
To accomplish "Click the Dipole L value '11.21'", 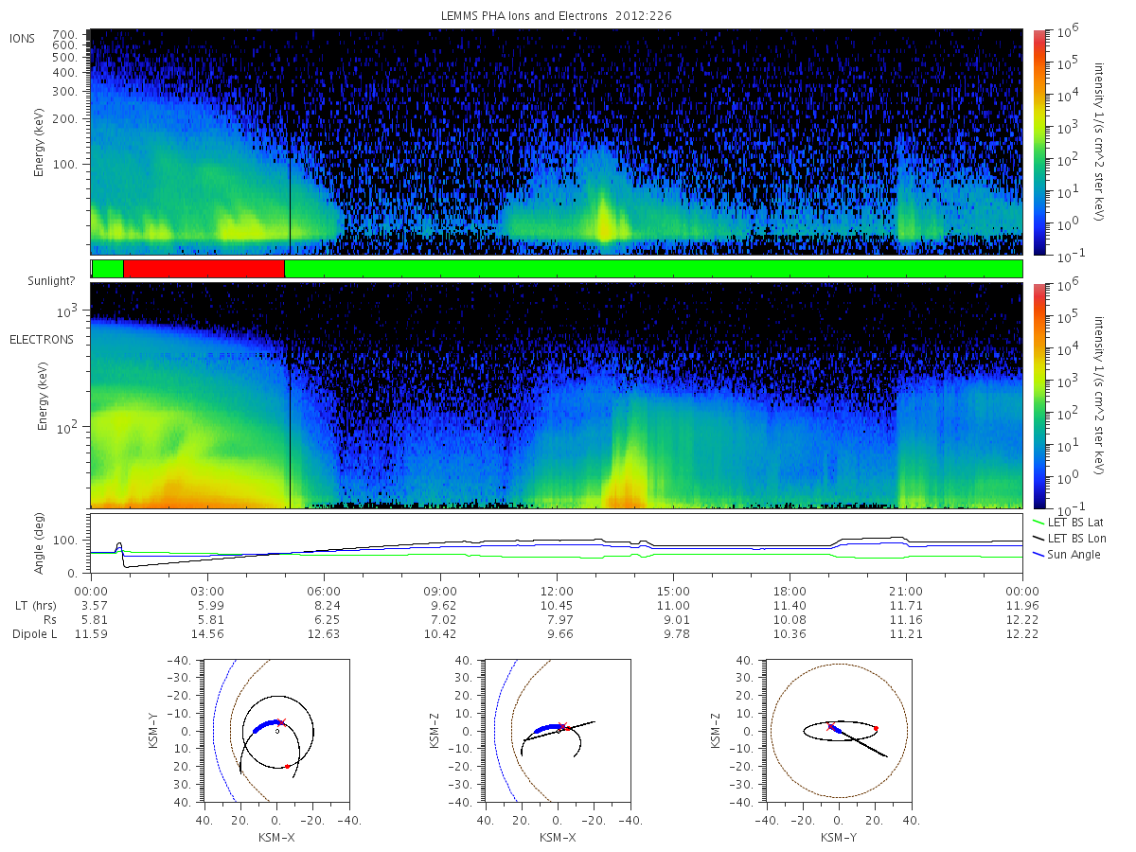I will 906,634.
